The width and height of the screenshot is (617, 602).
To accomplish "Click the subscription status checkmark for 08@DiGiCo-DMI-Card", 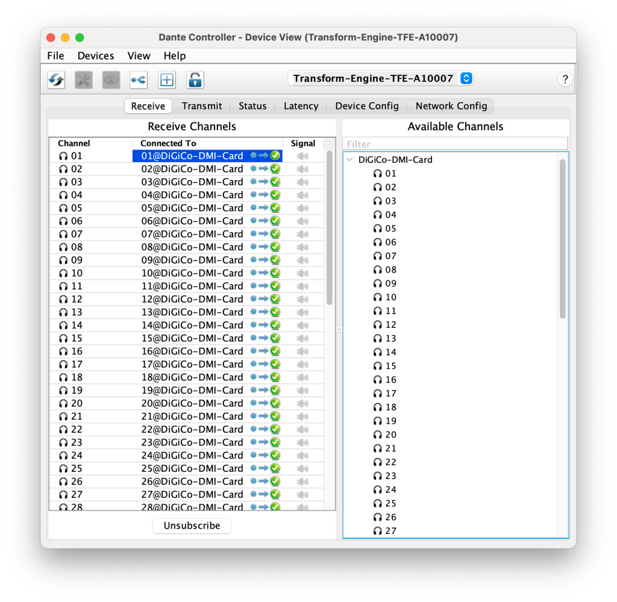I will pyautogui.click(x=275, y=246).
